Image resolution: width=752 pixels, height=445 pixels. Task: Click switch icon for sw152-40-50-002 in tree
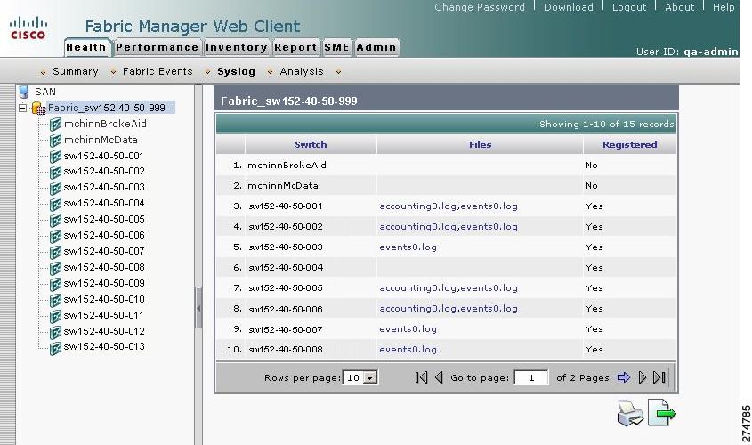(x=55, y=172)
